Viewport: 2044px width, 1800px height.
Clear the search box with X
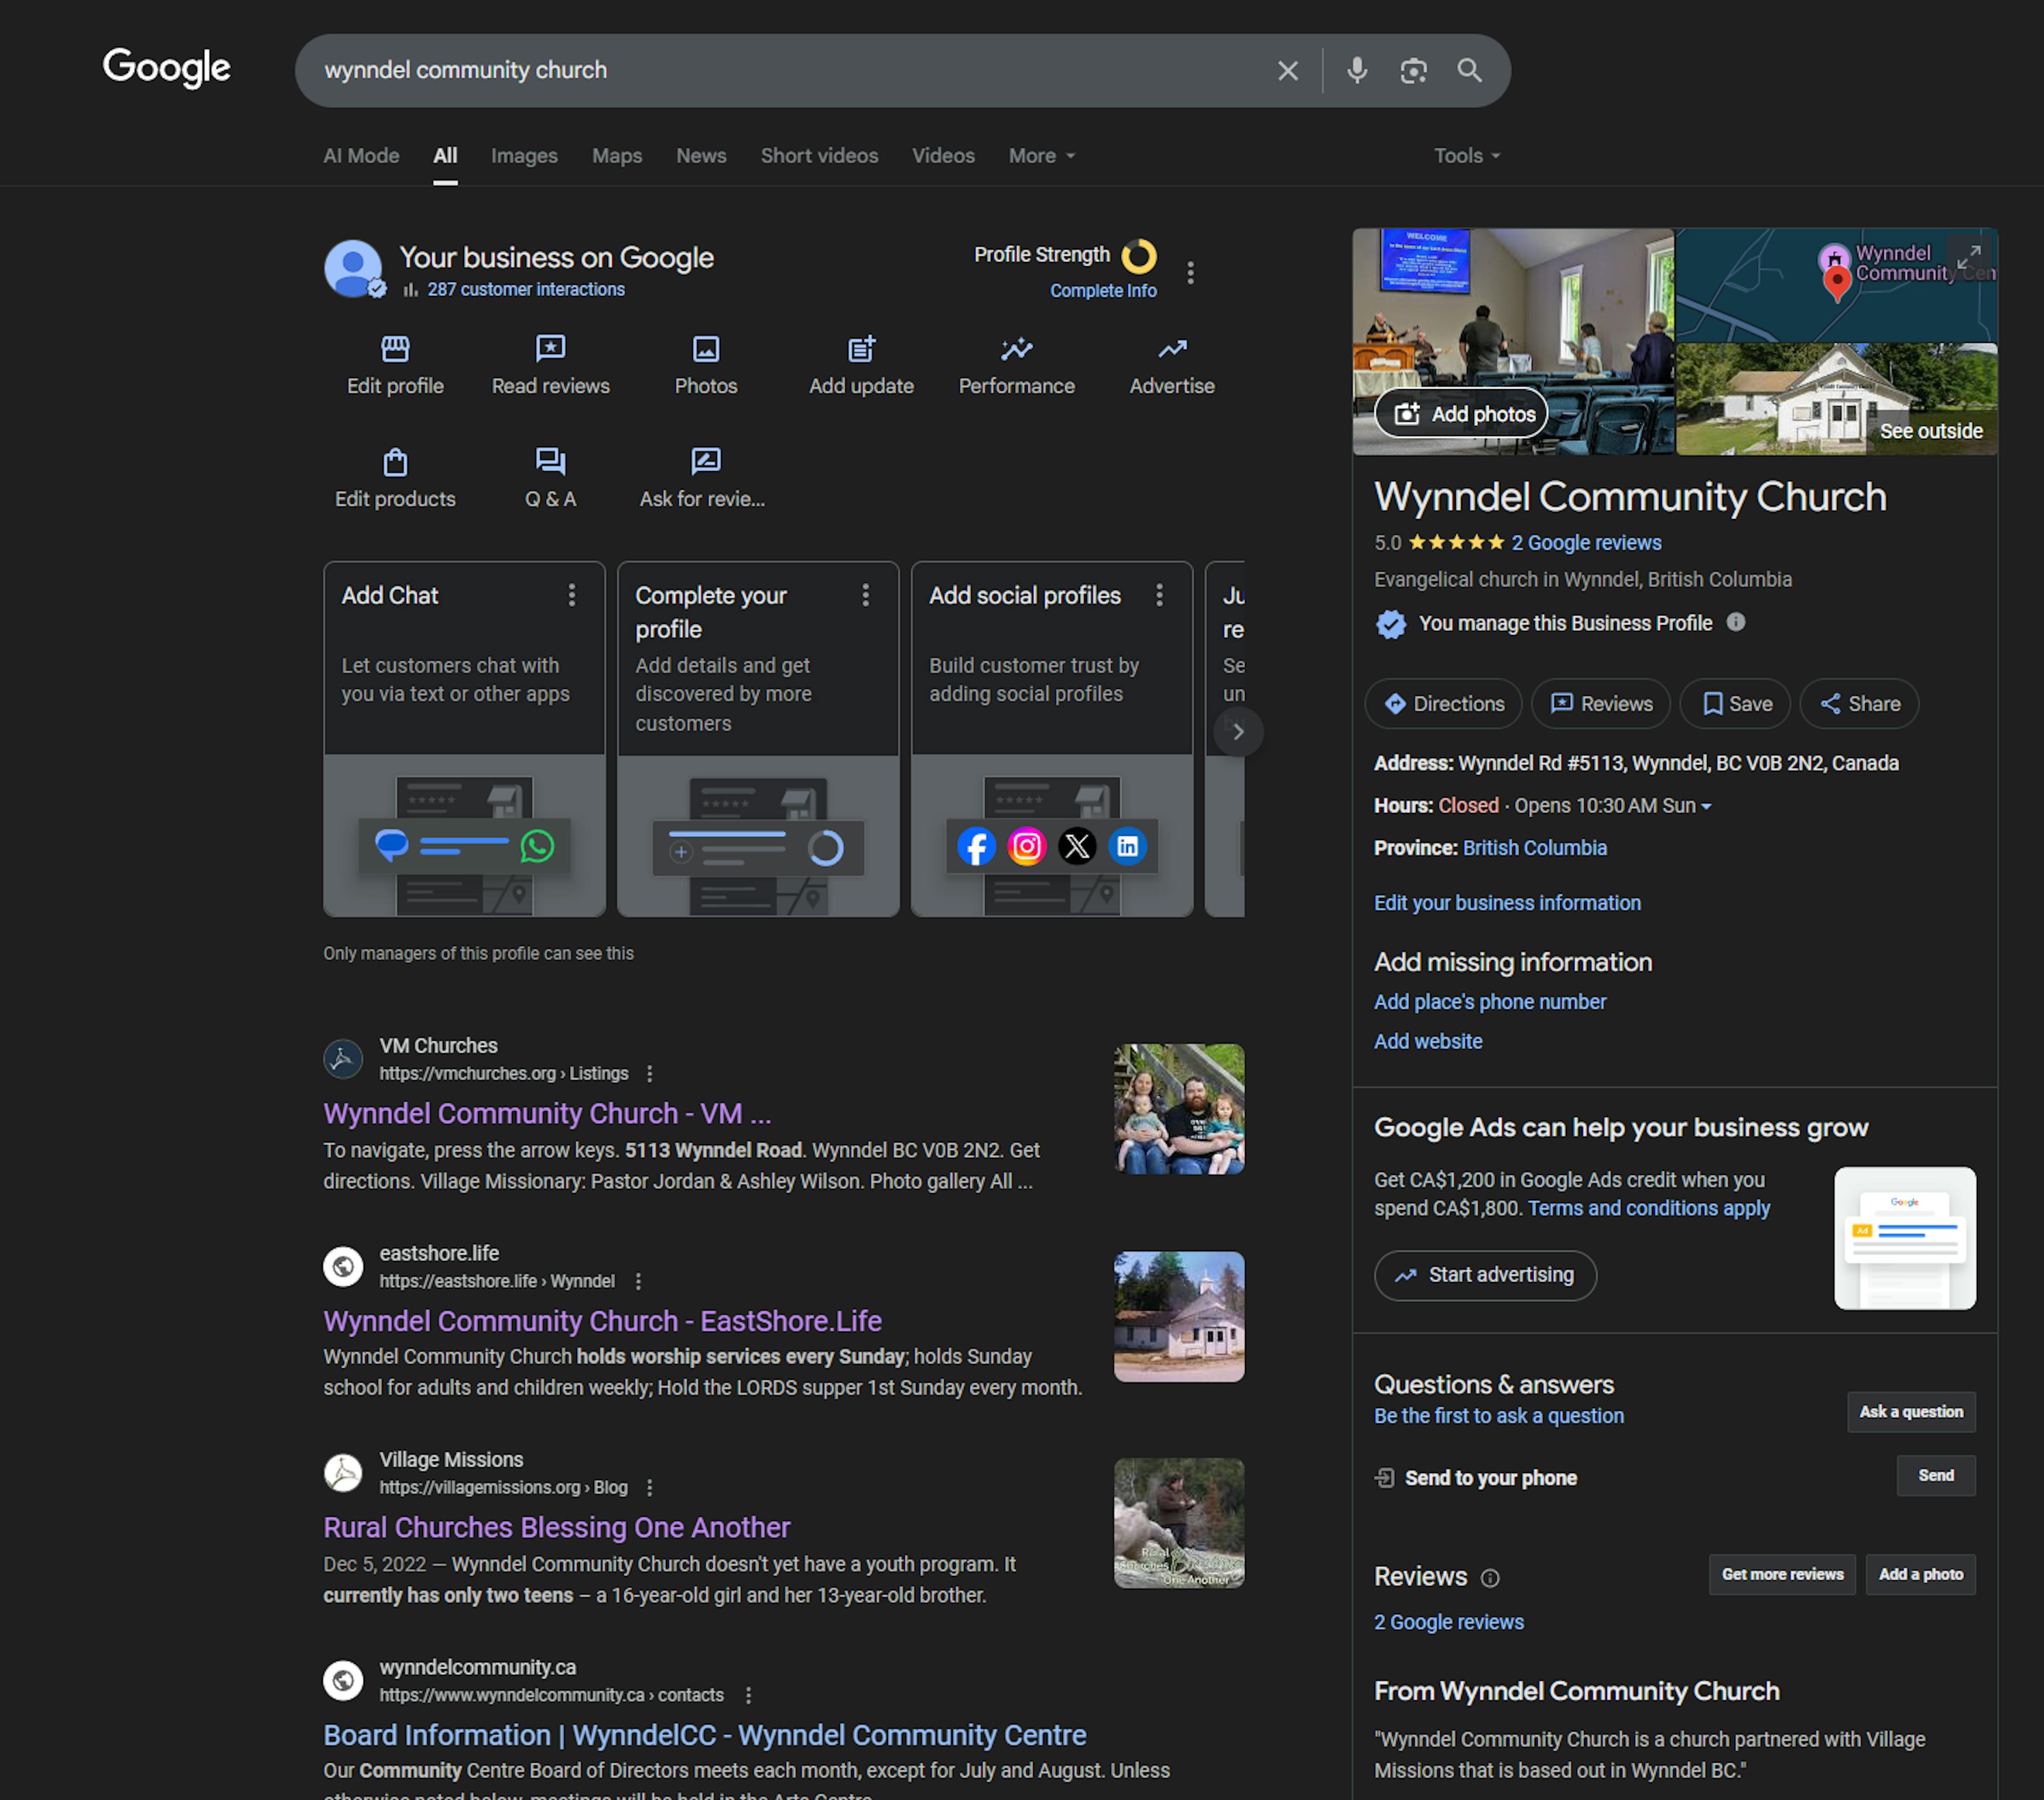[1287, 70]
